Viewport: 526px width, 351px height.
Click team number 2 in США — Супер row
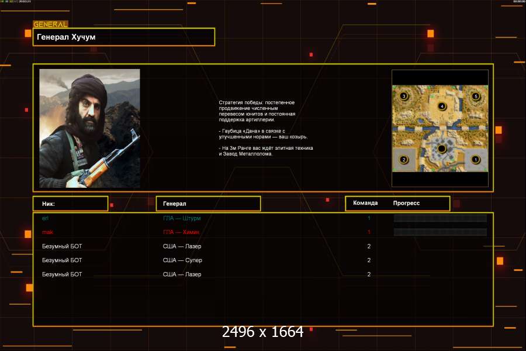coord(369,260)
